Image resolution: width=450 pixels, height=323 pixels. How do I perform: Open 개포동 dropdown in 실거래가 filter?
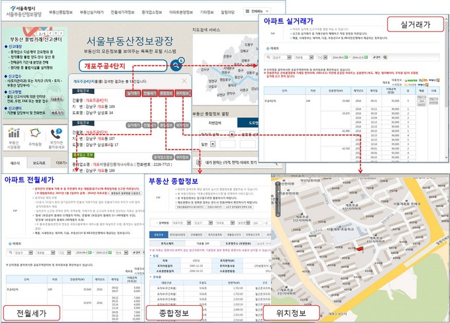(x=304, y=58)
